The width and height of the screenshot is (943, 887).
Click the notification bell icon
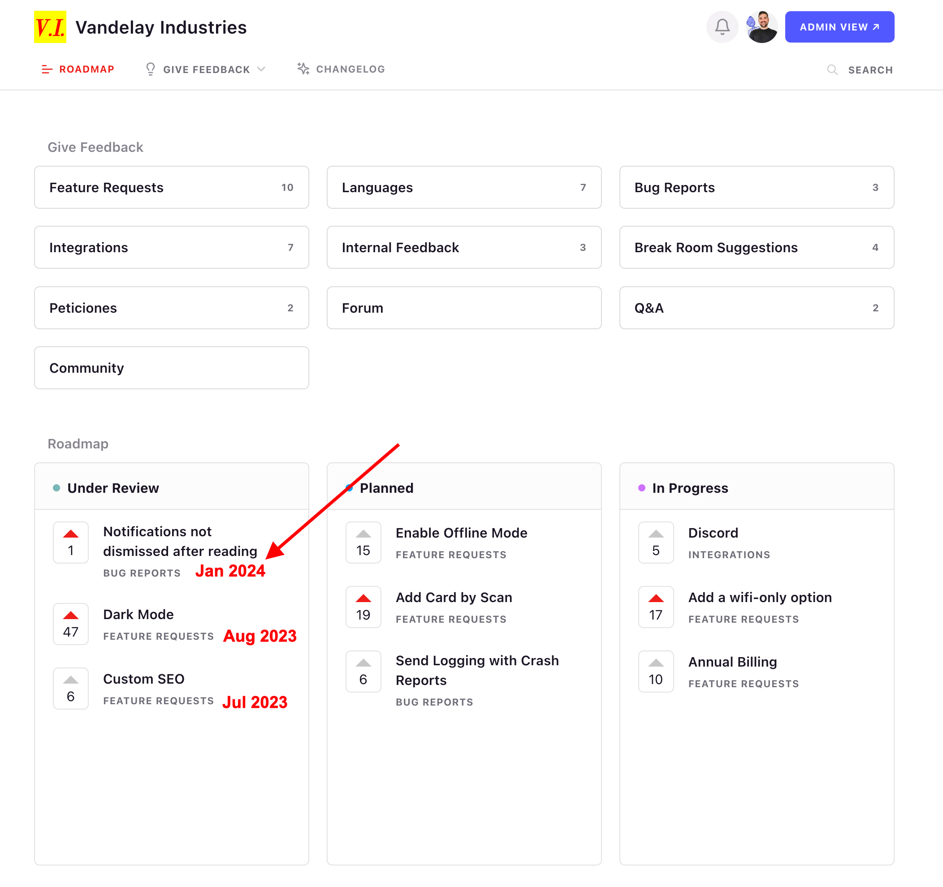(722, 27)
